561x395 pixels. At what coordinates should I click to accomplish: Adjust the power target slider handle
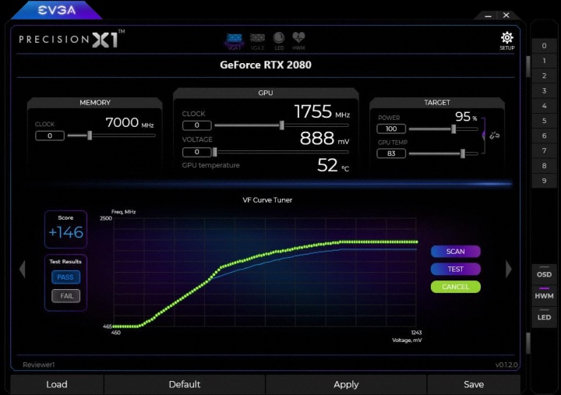(453, 129)
